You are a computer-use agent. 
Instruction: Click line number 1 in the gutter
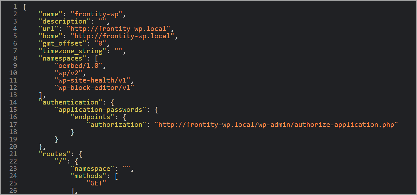(15, 7)
